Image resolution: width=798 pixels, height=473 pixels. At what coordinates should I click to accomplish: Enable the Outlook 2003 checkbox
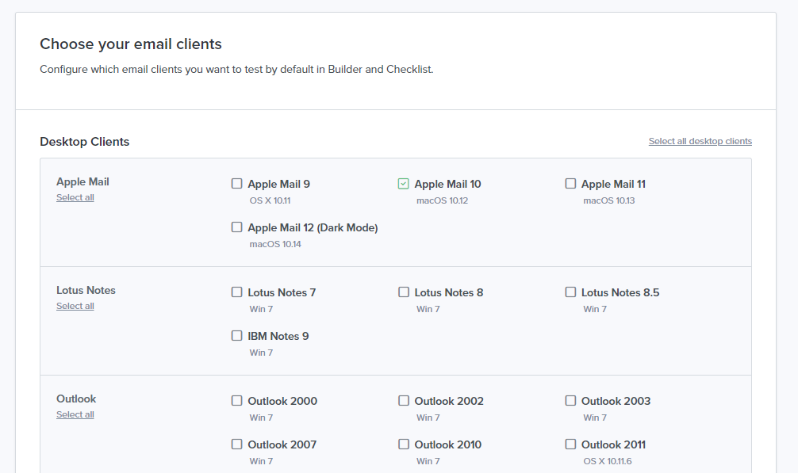570,401
